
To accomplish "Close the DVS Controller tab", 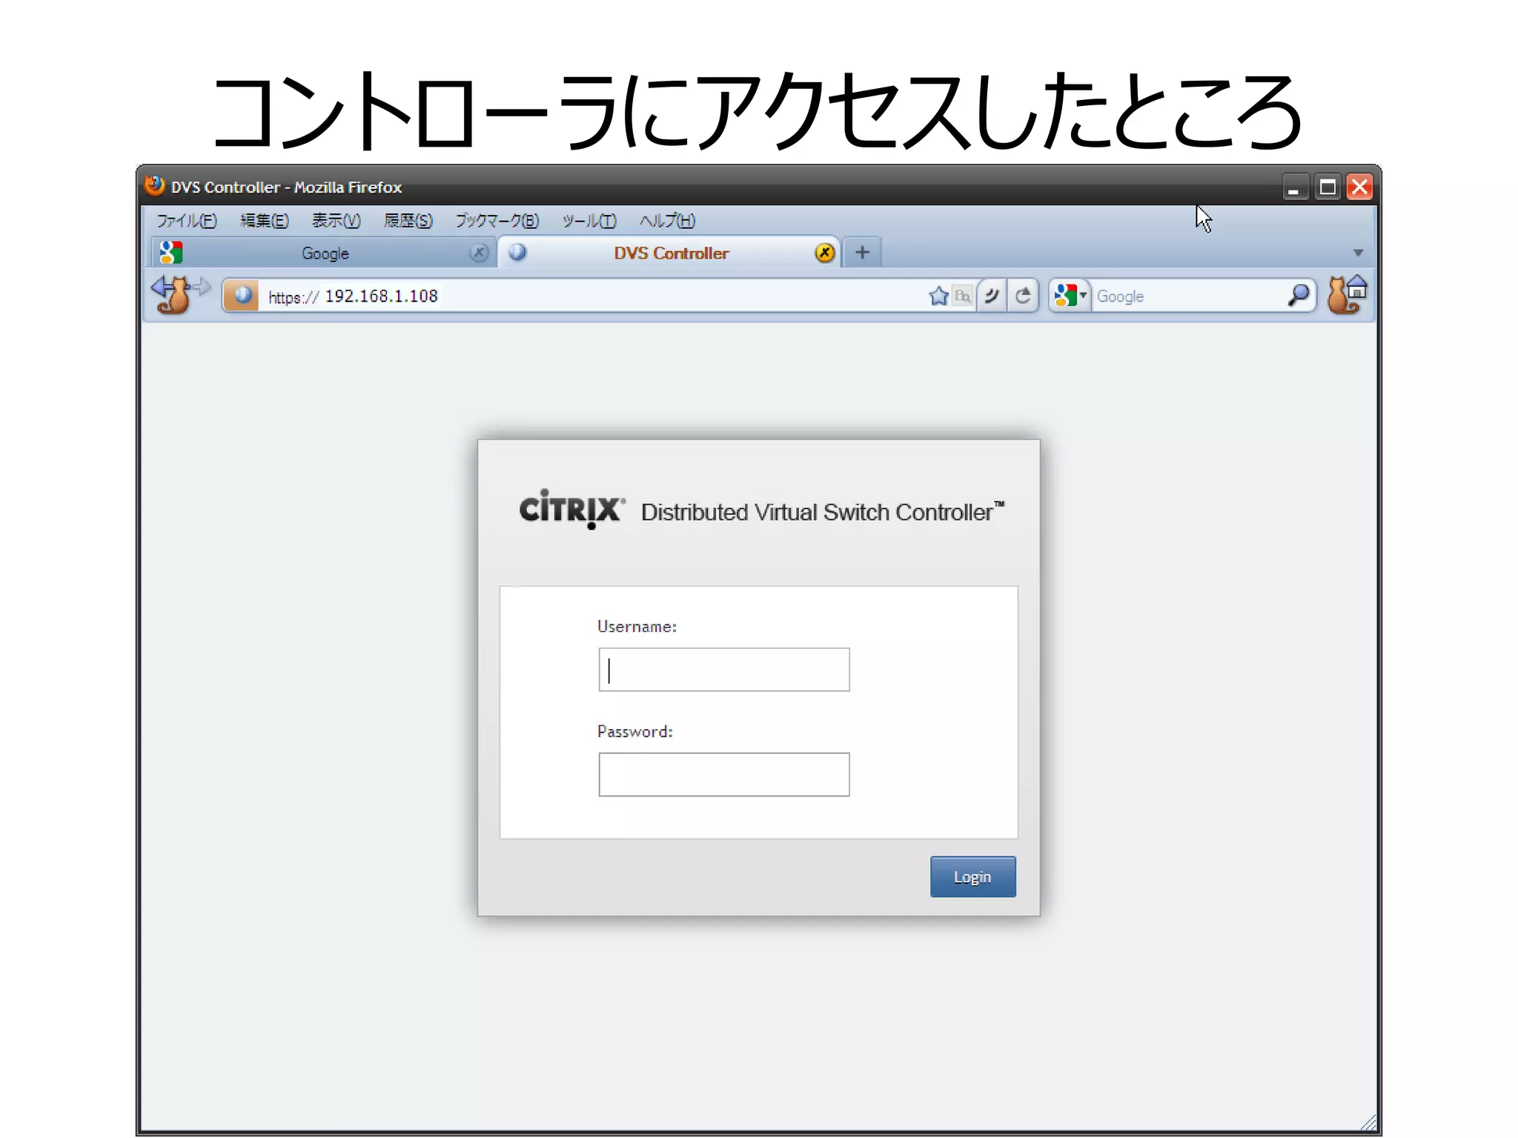I will pos(824,253).
